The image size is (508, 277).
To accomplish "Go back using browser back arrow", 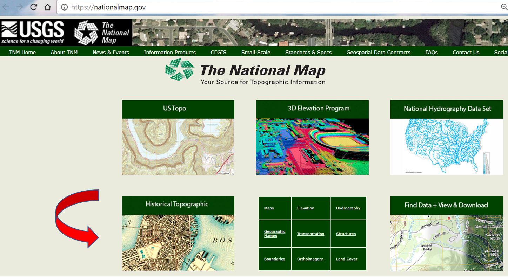I will [x=6, y=7].
